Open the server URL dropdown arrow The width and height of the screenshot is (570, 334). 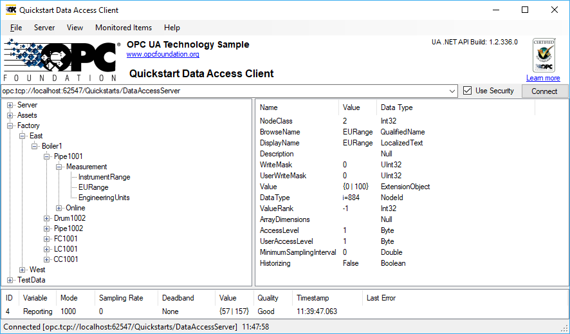tap(453, 91)
